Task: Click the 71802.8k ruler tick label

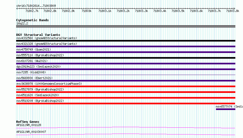Action: coord(50,11)
